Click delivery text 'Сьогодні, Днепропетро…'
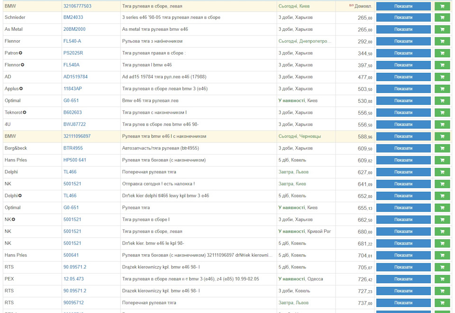The image size is (455, 313). click(305, 41)
